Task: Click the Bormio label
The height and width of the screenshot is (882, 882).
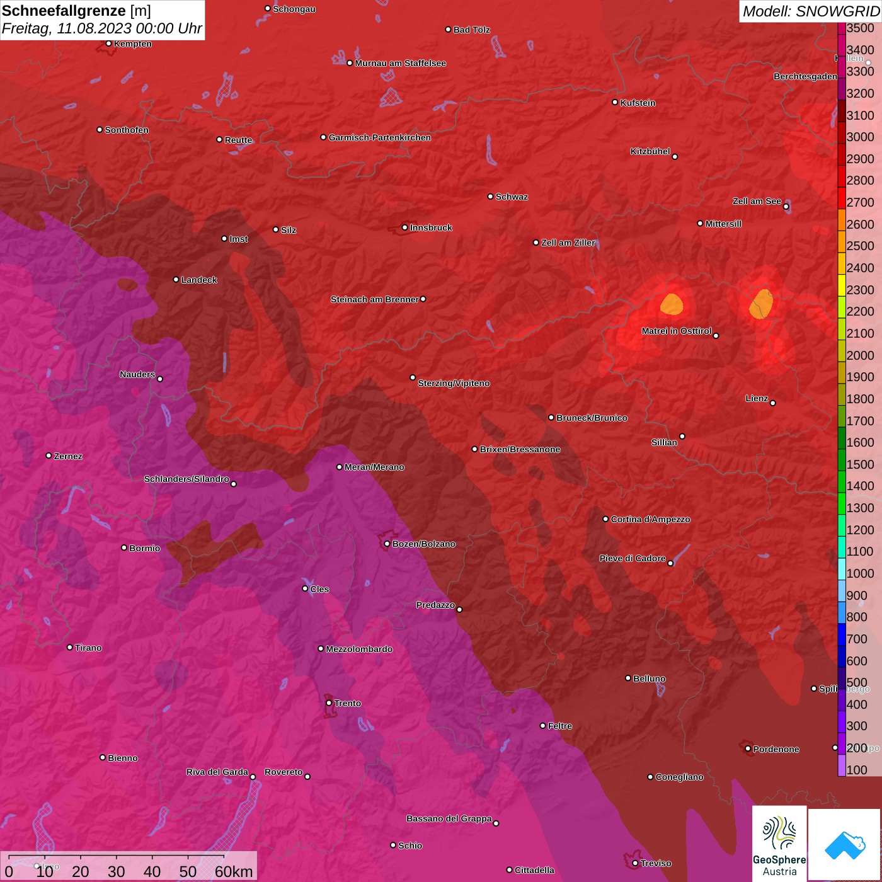Action: (x=144, y=548)
